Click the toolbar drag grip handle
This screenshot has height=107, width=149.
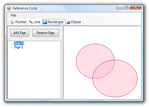(8, 22)
